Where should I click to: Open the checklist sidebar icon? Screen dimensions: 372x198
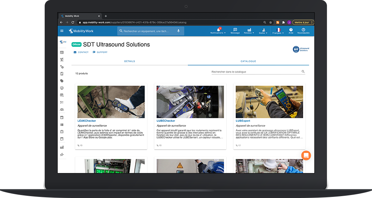click(x=62, y=102)
